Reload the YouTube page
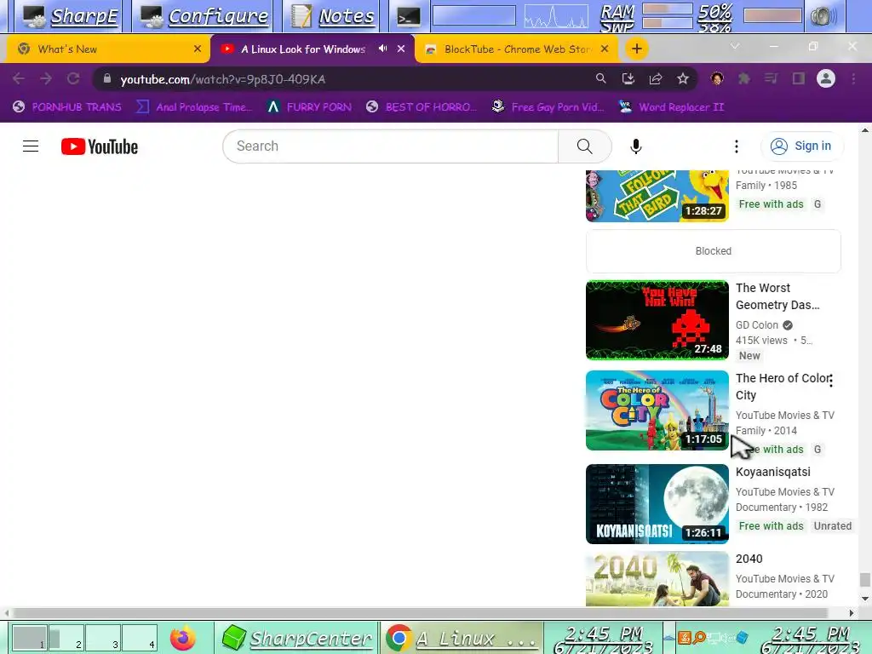 (73, 79)
